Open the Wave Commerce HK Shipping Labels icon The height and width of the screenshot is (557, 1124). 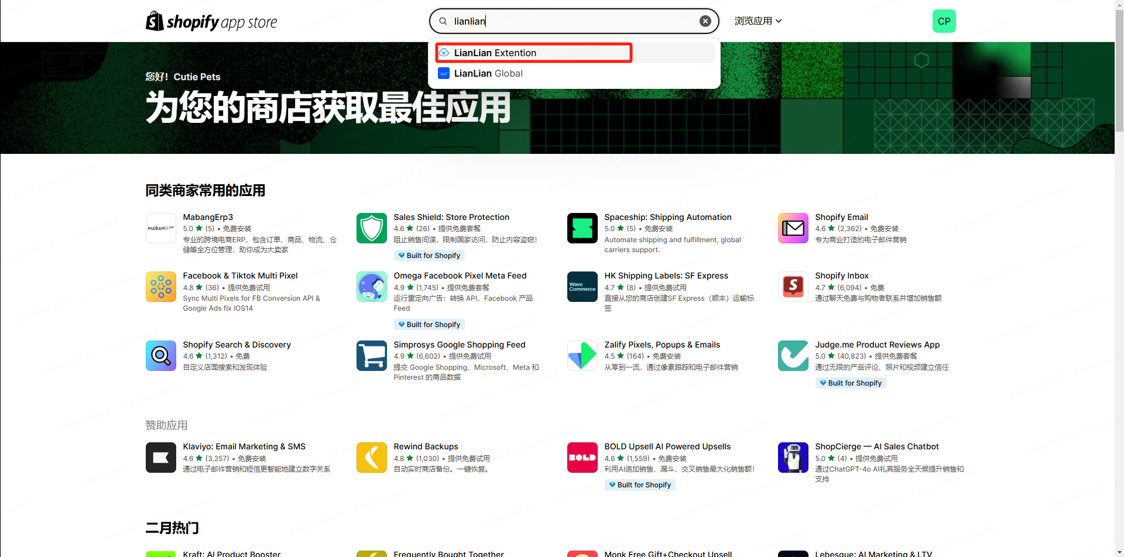coord(582,287)
